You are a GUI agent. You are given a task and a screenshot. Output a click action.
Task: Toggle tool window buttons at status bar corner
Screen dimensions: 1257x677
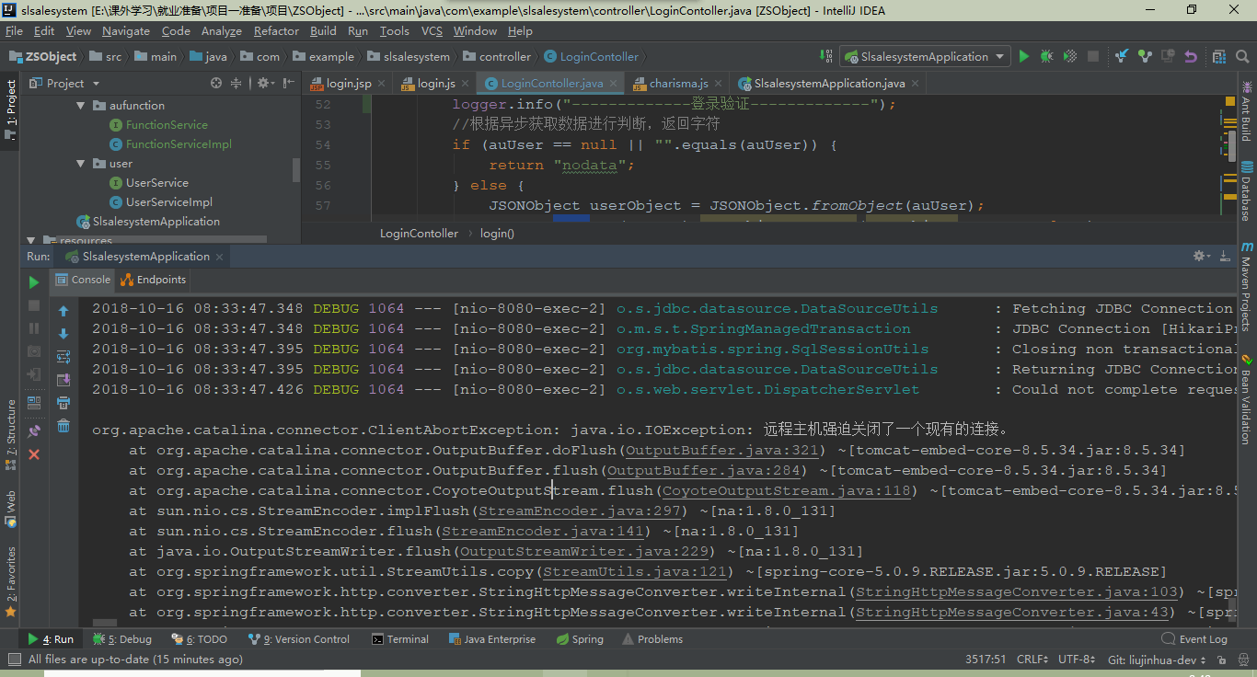[13, 660]
